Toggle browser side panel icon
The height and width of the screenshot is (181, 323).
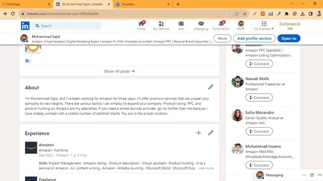coord(311,14)
